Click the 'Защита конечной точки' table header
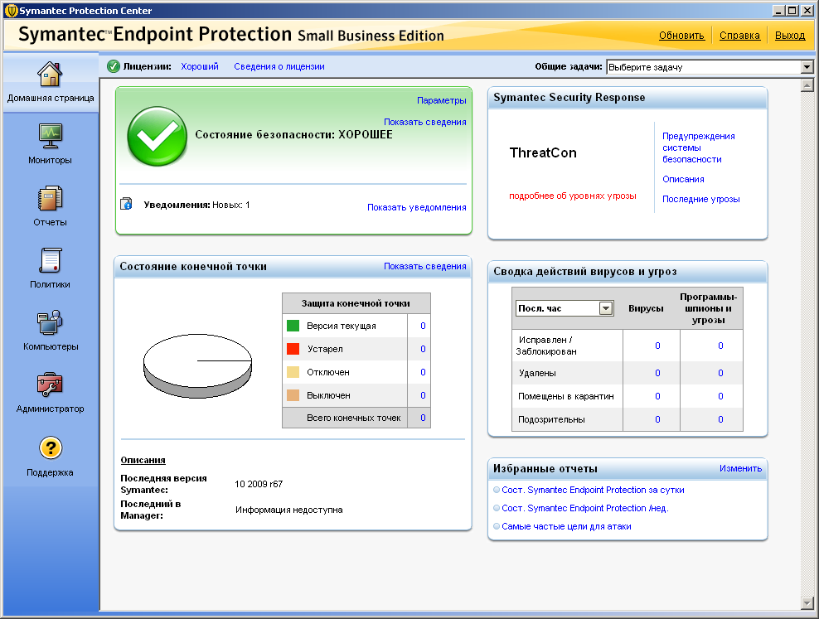The image size is (819, 619). point(356,303)
